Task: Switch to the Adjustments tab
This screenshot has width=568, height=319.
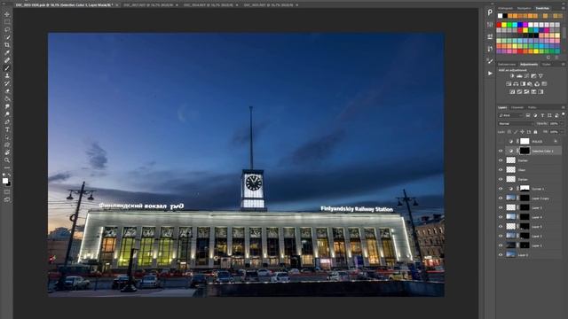Action: pos(529,65)
